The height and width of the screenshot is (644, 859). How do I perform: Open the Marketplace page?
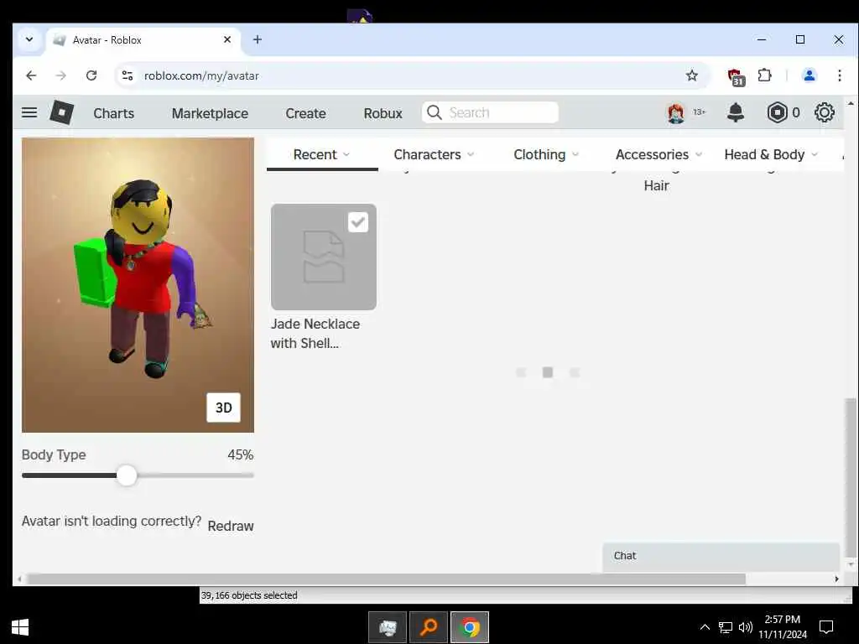(x=210, y=113)
